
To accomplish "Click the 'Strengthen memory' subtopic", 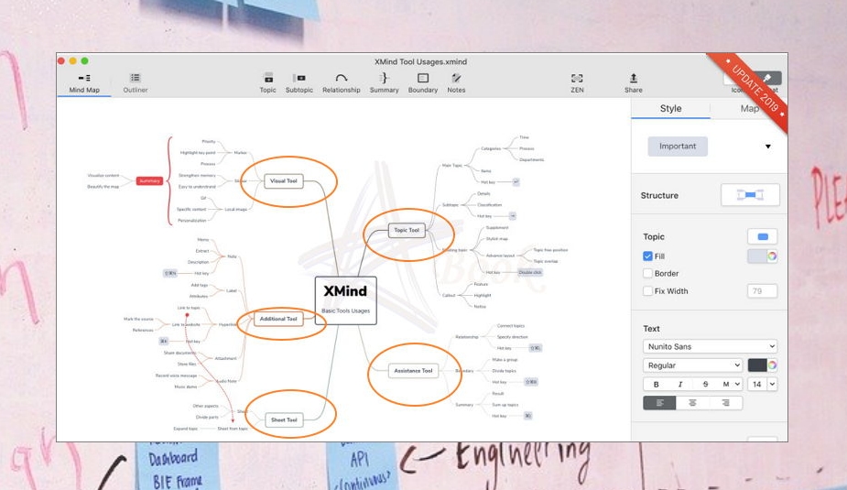I will point(197,176).
